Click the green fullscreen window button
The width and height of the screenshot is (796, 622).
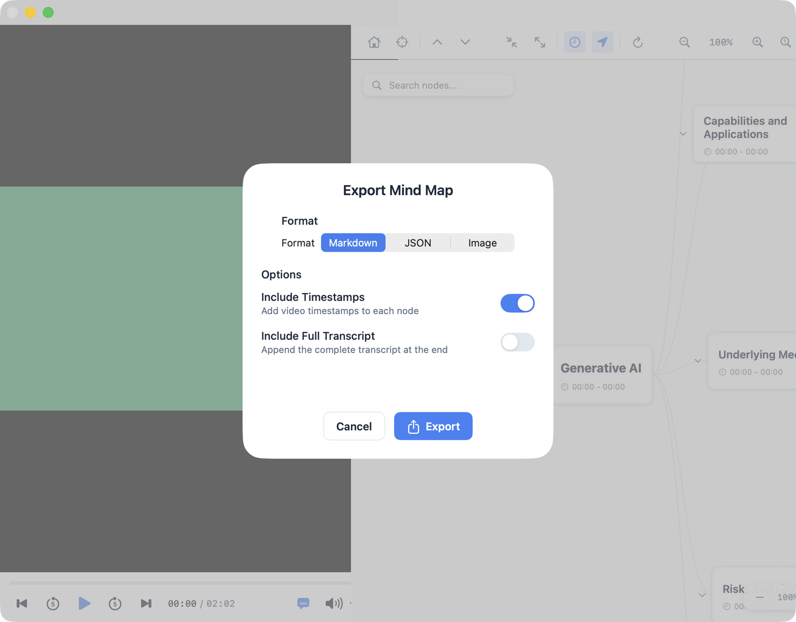click(48, 13)
